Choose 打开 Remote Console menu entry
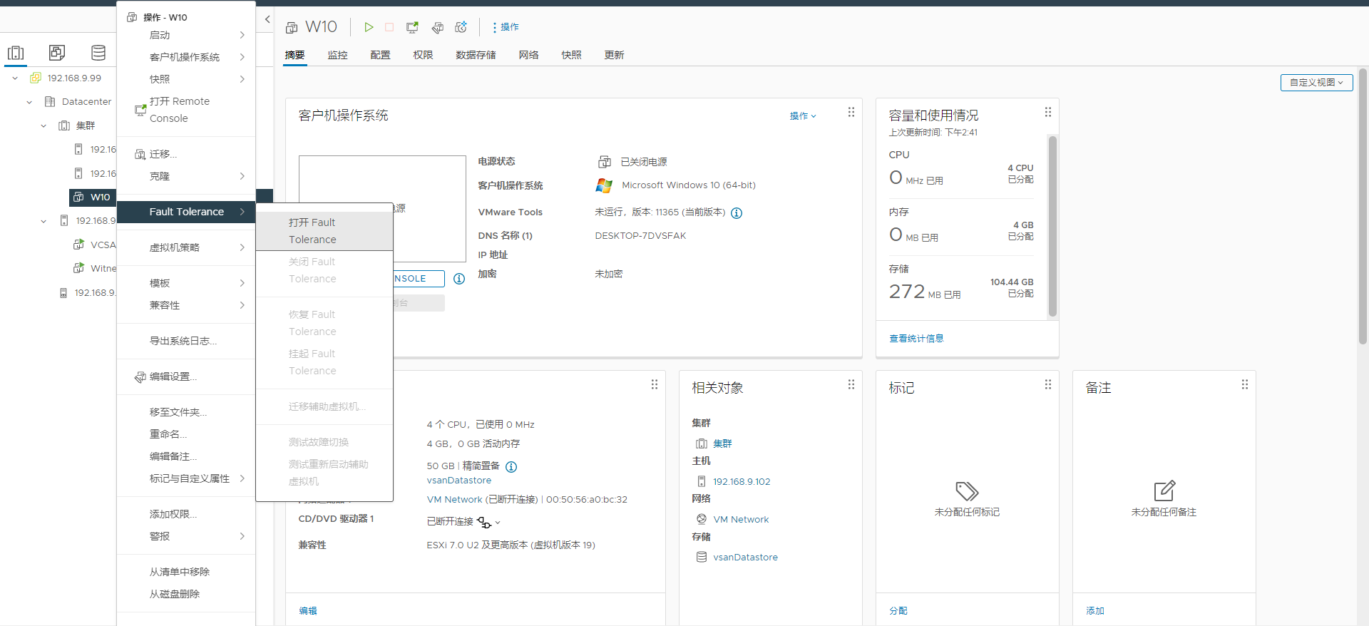 [x=186, y=110]
